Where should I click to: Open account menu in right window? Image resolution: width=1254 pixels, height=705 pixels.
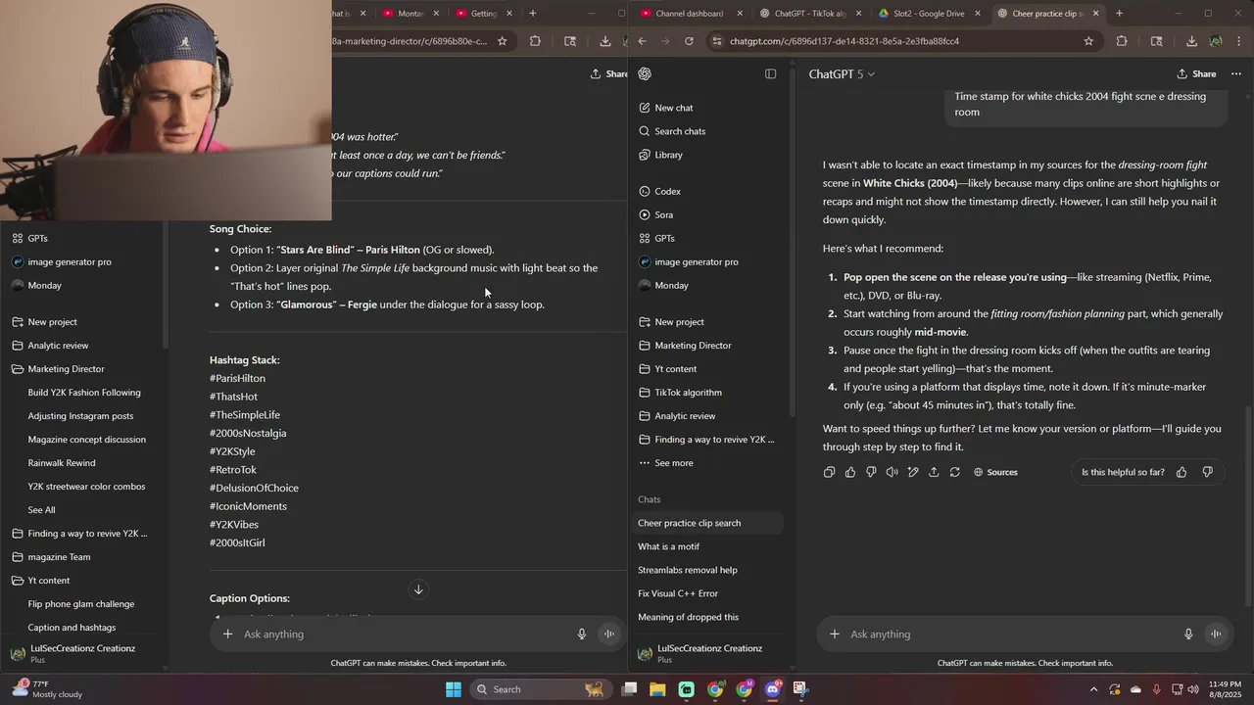click(707, 653)
